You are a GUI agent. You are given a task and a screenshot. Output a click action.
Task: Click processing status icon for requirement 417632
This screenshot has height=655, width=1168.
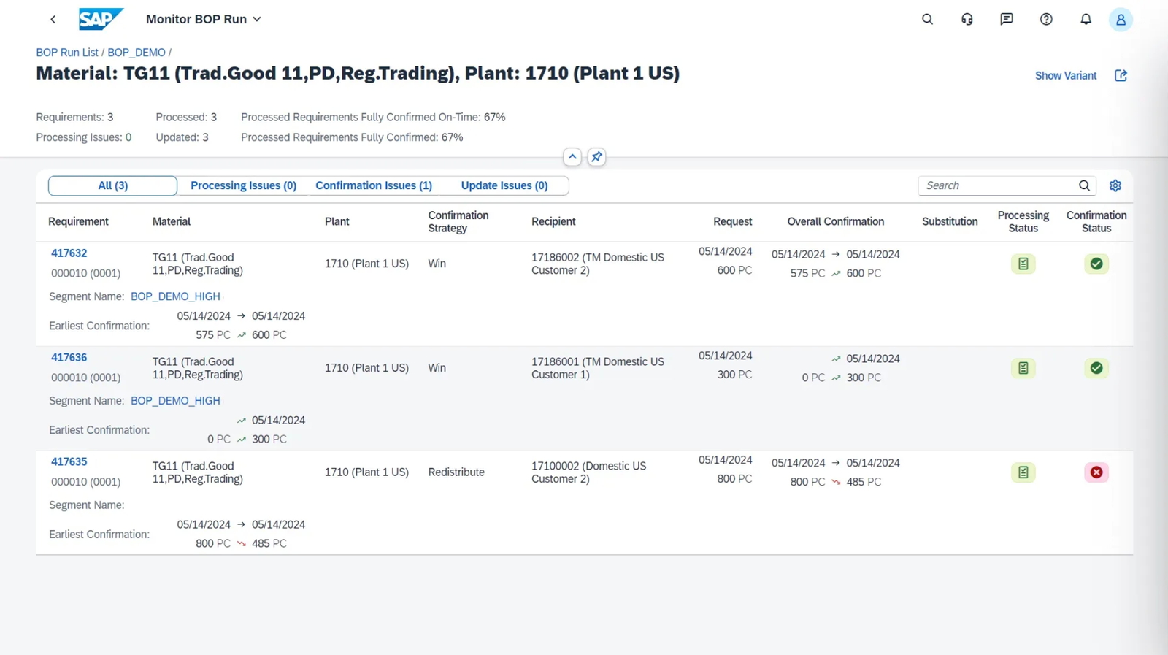click(1023, 264)
